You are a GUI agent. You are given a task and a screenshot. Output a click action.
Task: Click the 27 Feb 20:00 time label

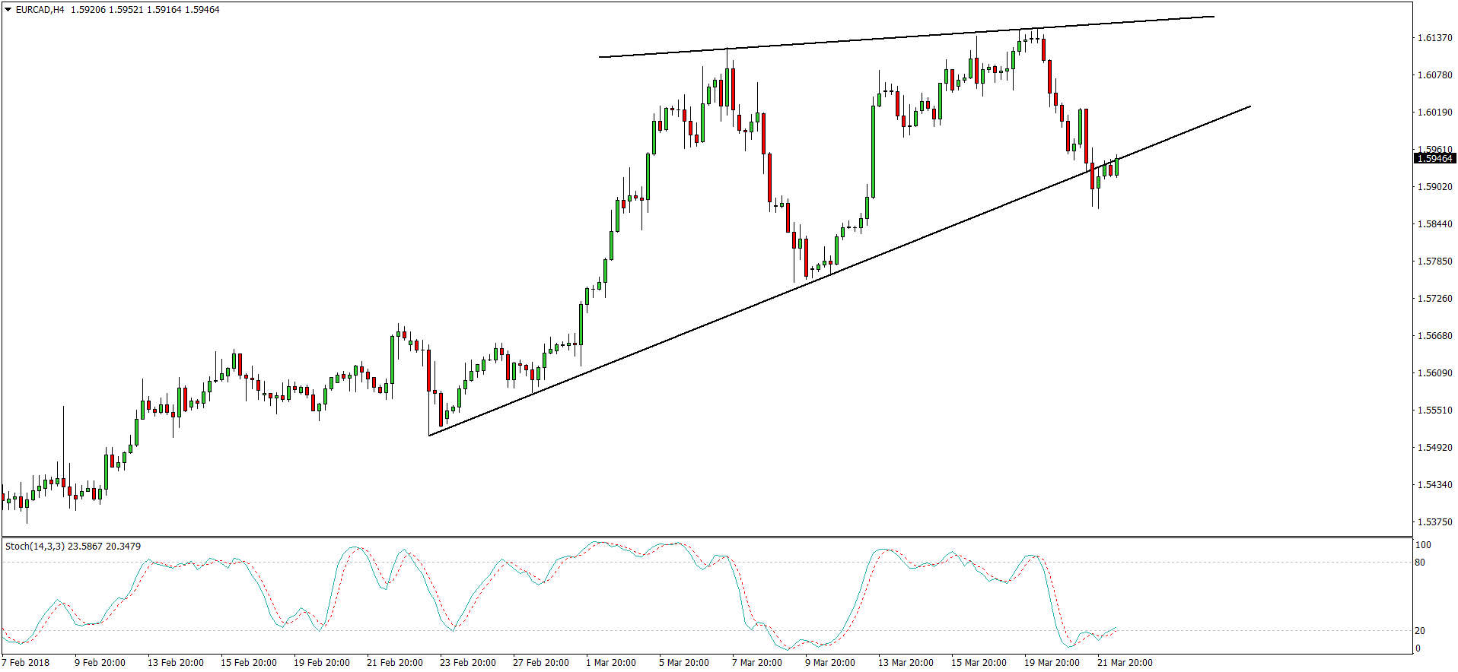pos(541,662)
